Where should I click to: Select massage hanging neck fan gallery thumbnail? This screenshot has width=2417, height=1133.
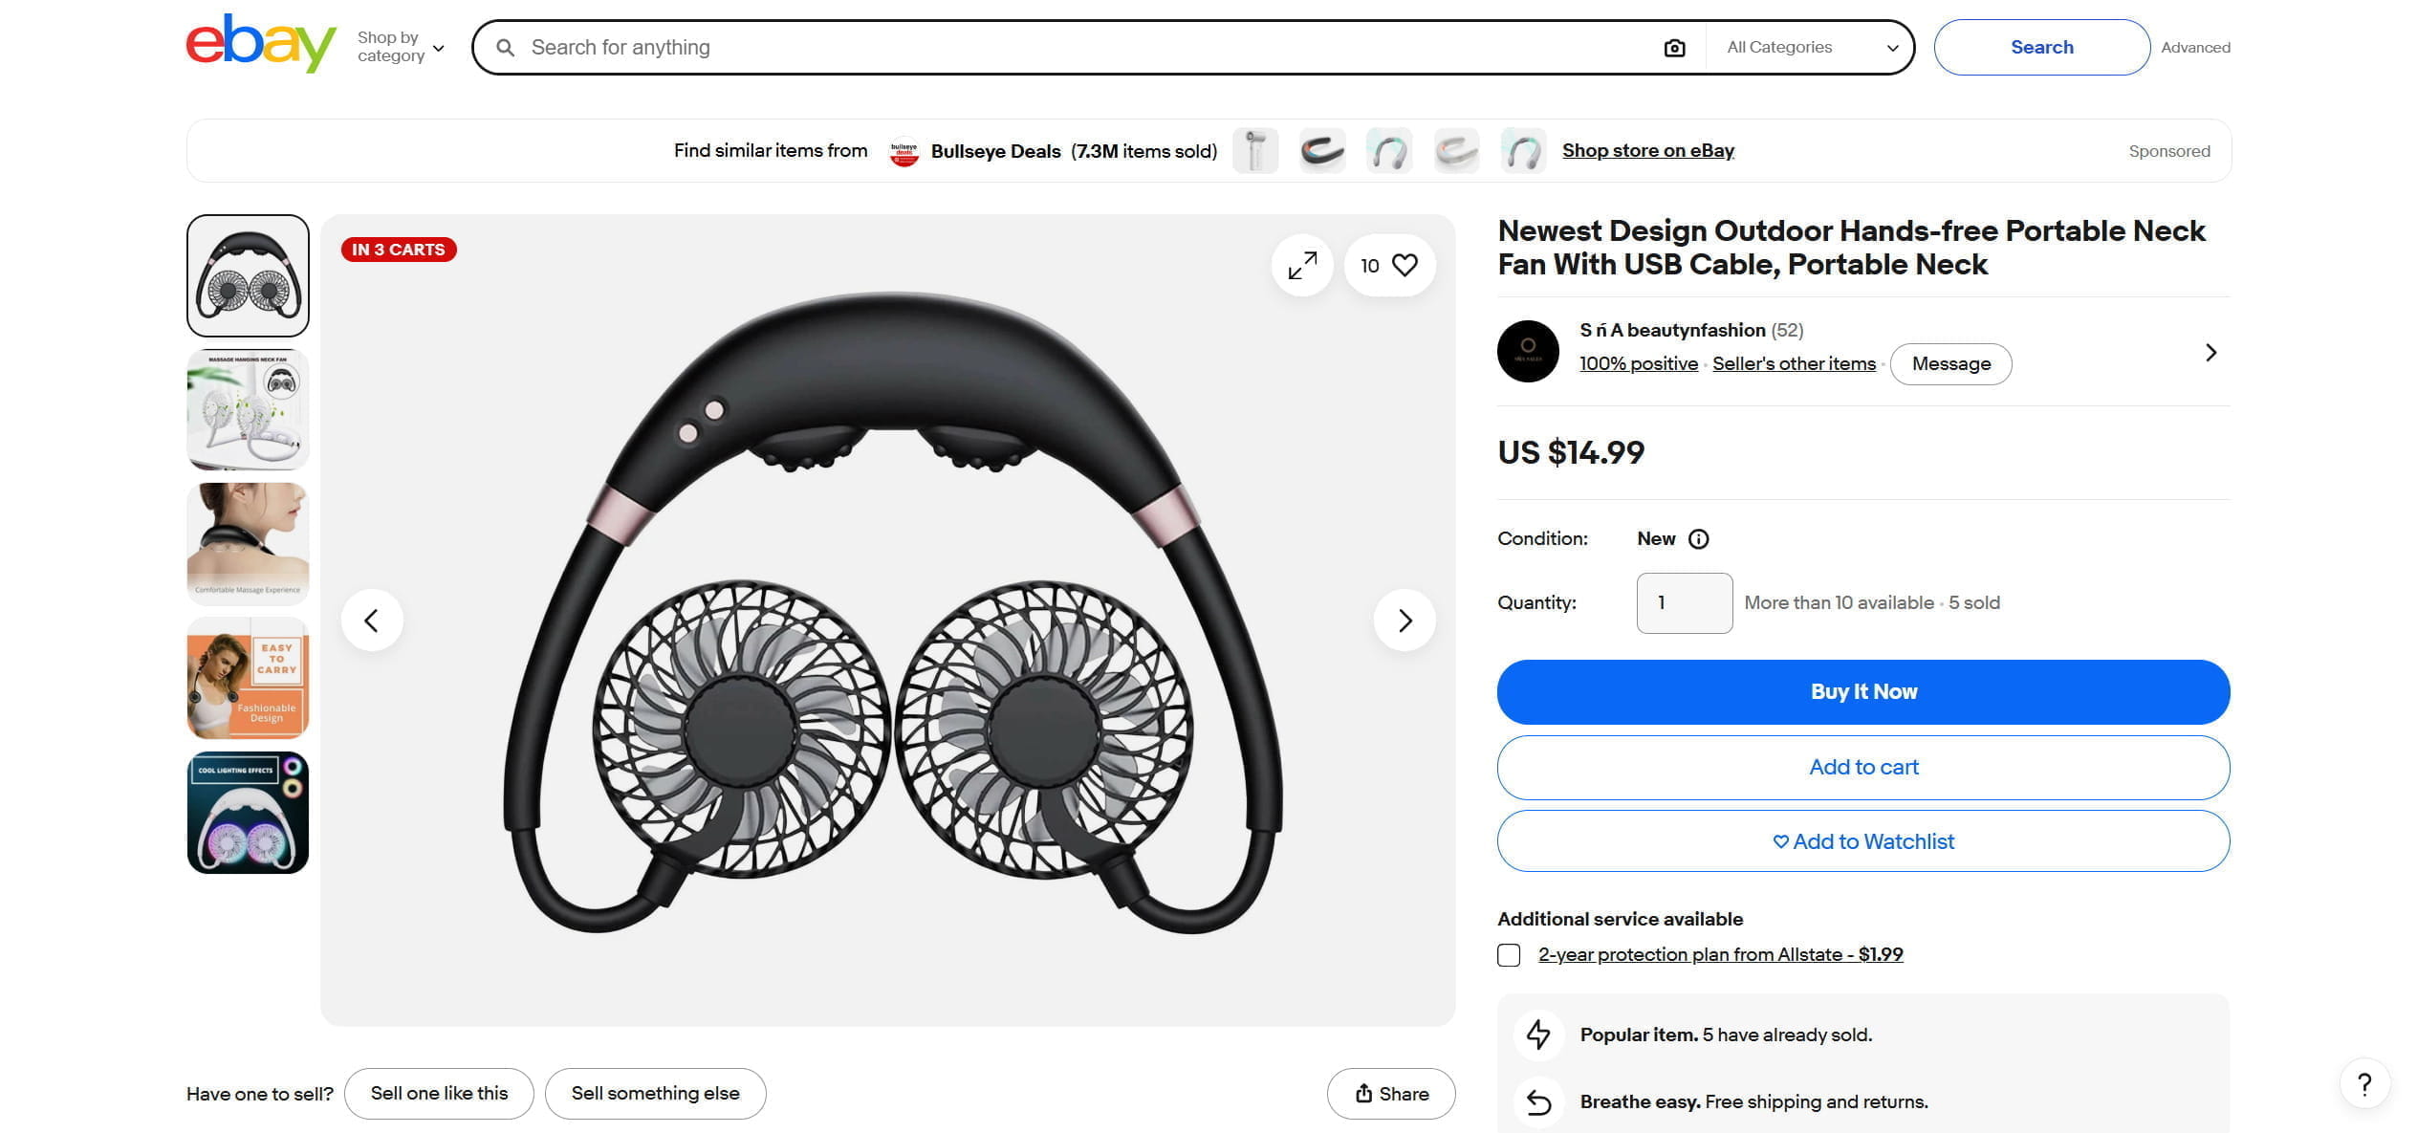tap(248, 409)
